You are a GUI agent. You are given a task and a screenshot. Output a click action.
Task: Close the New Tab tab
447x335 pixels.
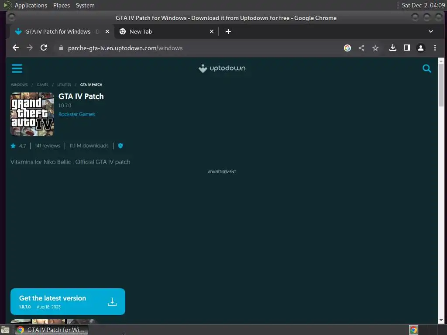click(212, 31)
